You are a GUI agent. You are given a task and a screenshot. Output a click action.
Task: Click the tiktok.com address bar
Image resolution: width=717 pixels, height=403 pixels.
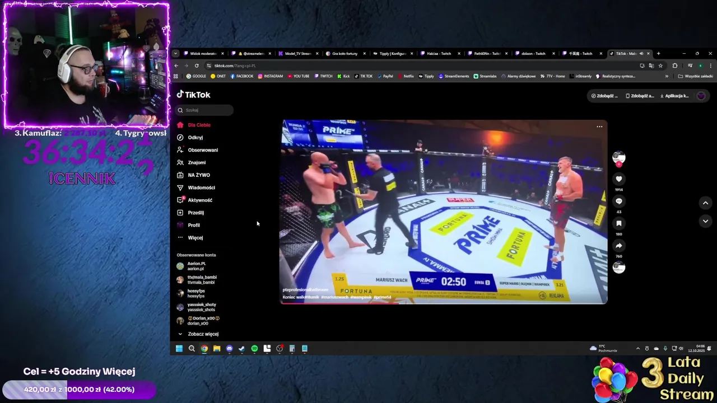(x=420, y=65)
